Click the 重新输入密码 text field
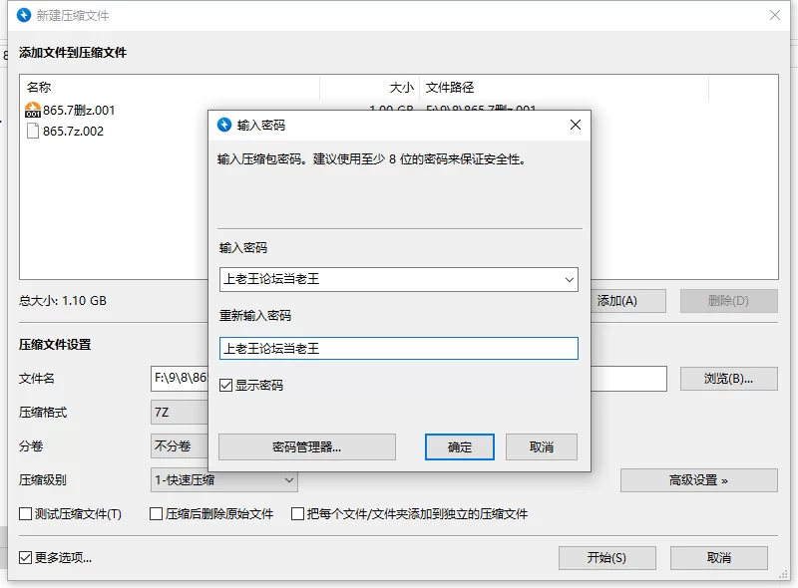The width and height of the screenshot is (798, 588). (398, 349)
